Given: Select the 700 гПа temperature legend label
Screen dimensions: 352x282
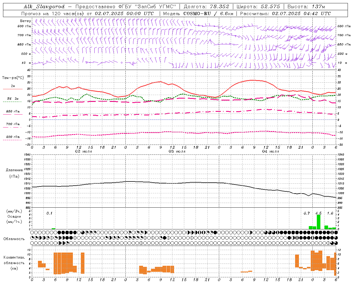Looking at the screenshot, I should click(13, 124).
